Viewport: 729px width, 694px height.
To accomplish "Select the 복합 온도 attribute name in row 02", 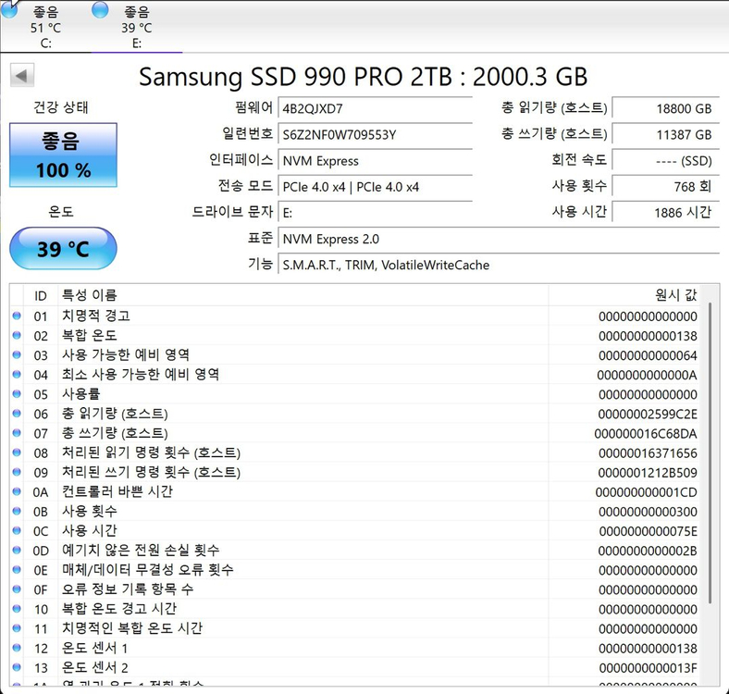I will 89,335.
